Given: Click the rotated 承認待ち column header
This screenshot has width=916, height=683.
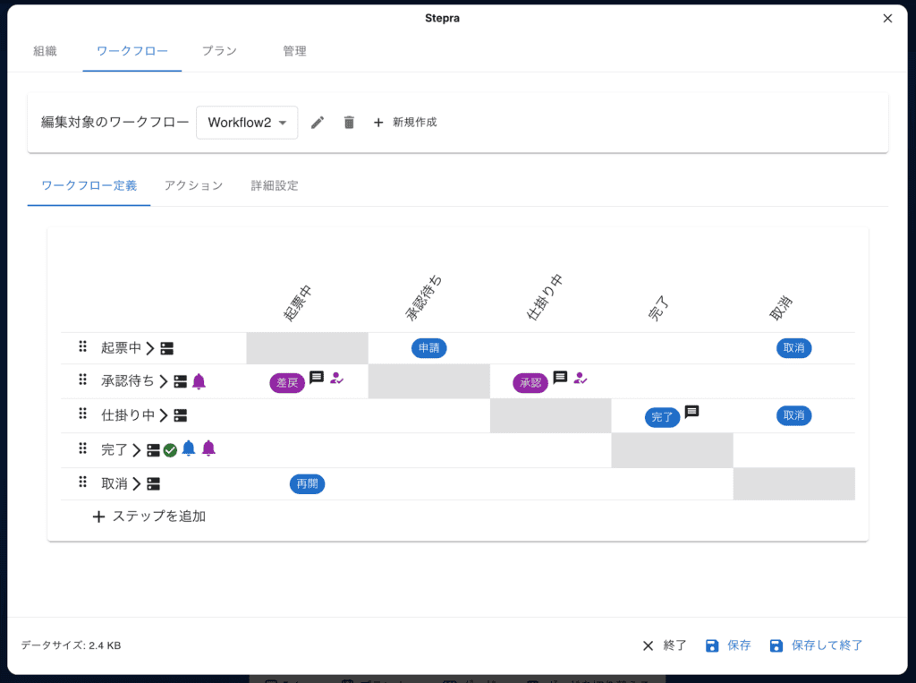Looking at the screenshot, I should 423,298.
